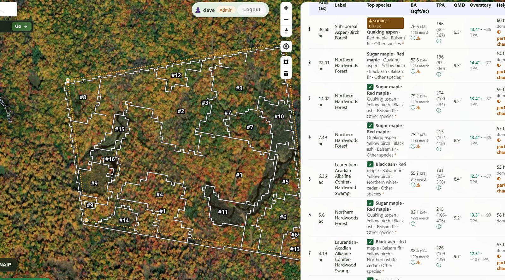Viewport: 505px width, 280px height.
Task: Click BA warning triangle for stand 5
Action: point(418,185)
